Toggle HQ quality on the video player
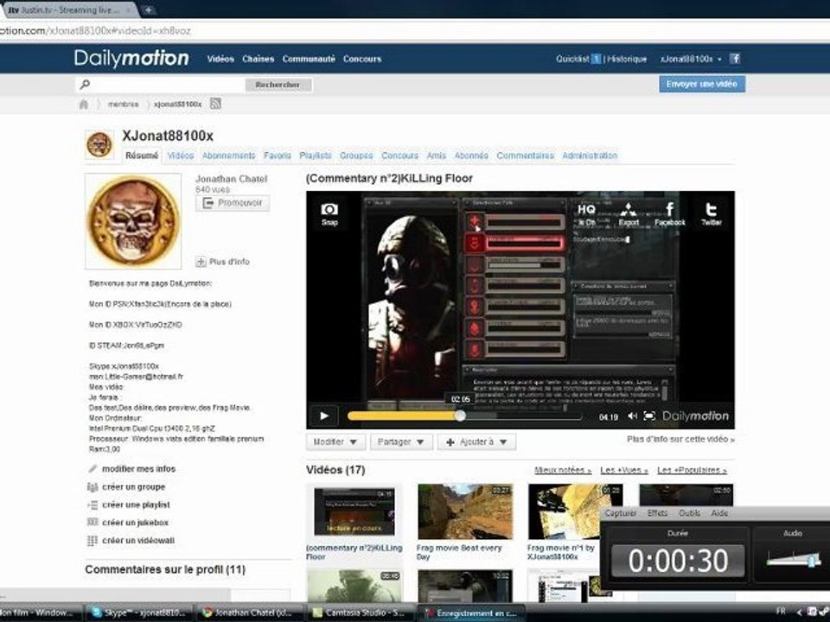This screenshot has height=622, width=830. pyautogui.click(x=586, y=213)
